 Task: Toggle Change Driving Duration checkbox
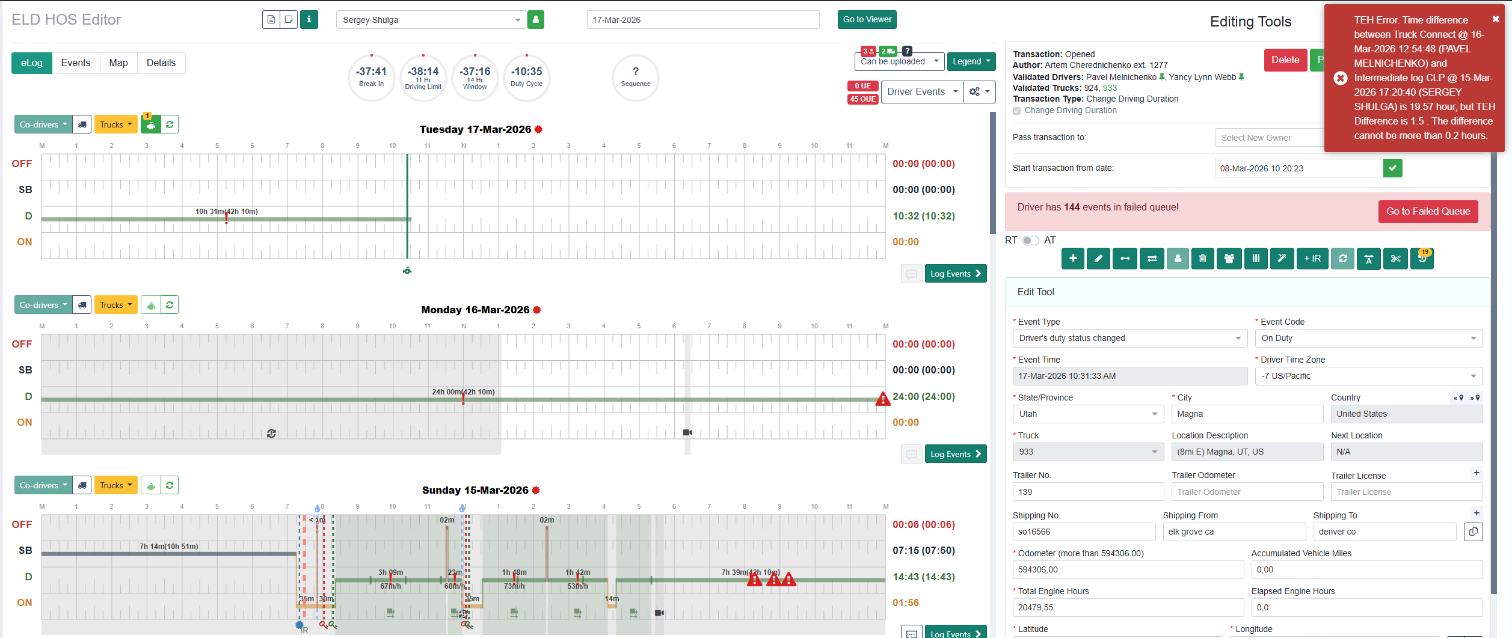click(x=1016, y=111)
